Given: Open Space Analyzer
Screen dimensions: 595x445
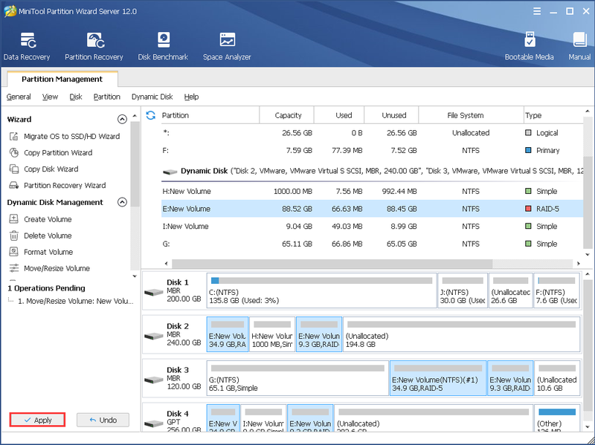Looking at the screenshot, I should [227, 46].
